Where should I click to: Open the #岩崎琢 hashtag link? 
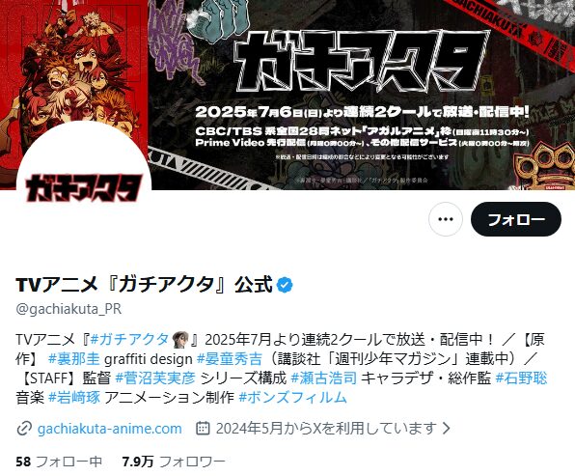point(73,398)
